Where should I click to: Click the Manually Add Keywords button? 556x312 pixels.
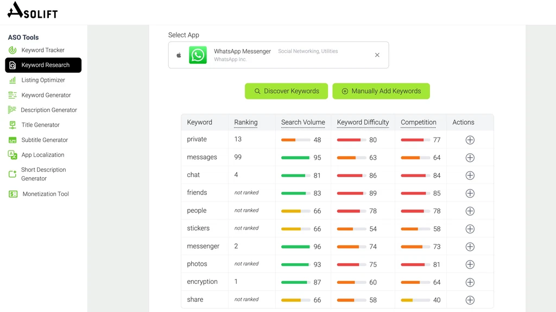[x=381, y=91]
